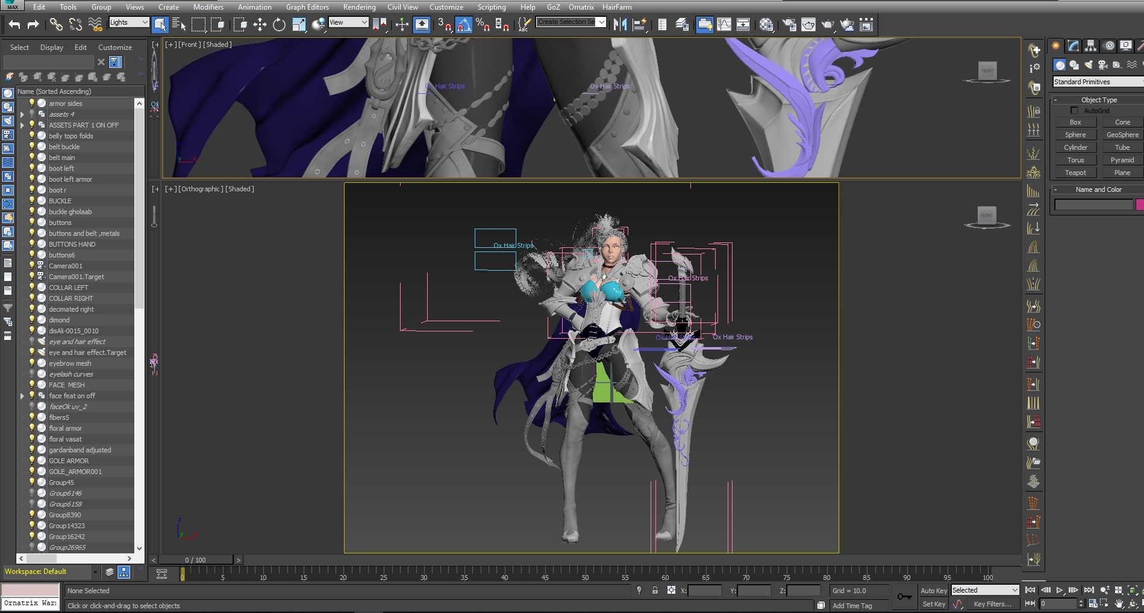
Task: Click the time slider 0 / 100
Action: [x=195, y=559]
